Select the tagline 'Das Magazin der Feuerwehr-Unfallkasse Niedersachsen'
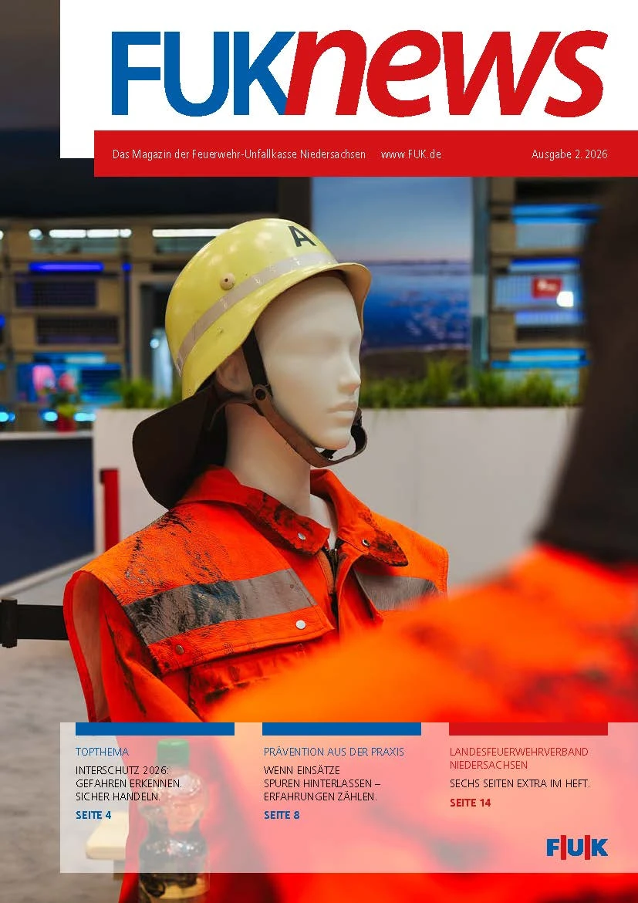This screenshot has height=903, width=638. [x=239, y=154]
